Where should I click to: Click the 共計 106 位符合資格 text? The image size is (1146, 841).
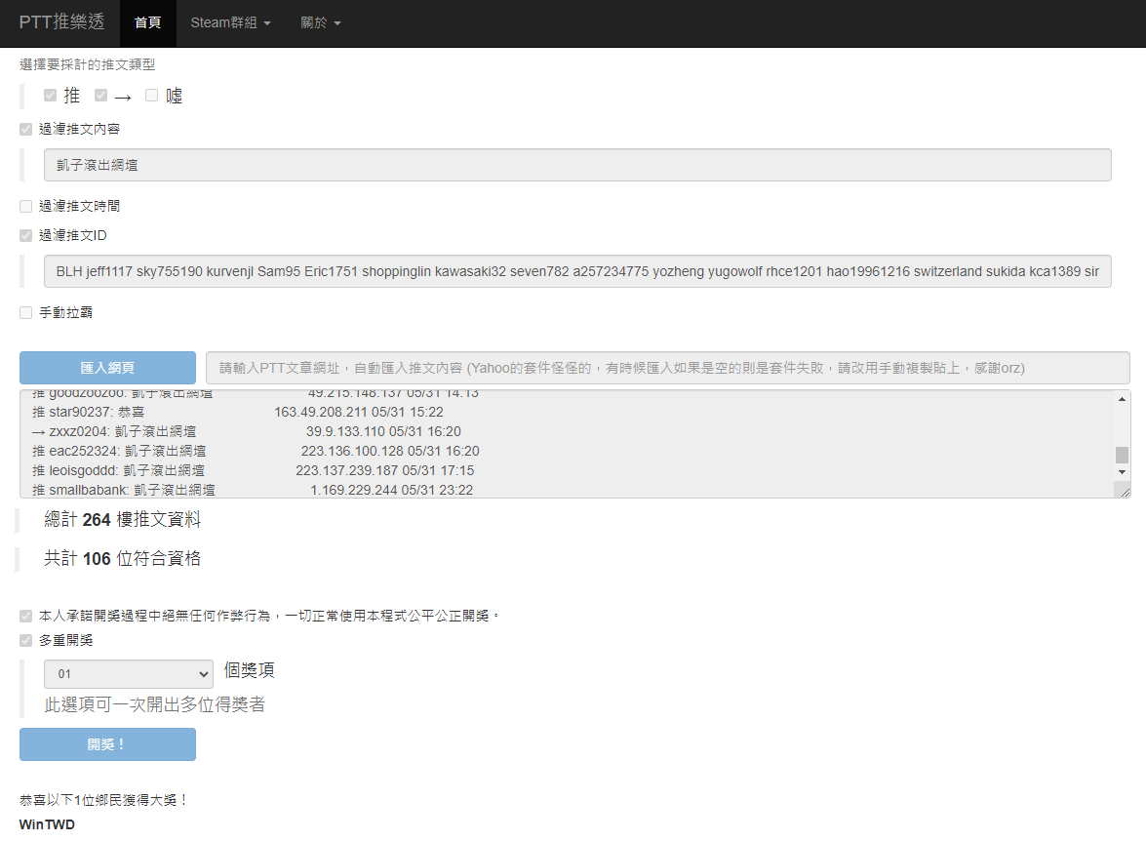point(122,559)
